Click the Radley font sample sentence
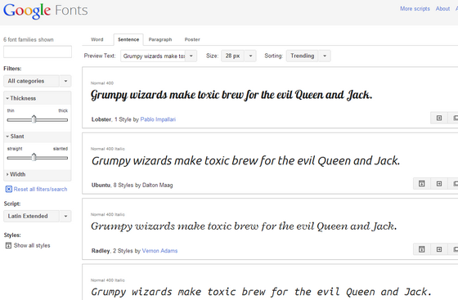This screenshot has height=300, width=458. [244, 226]
